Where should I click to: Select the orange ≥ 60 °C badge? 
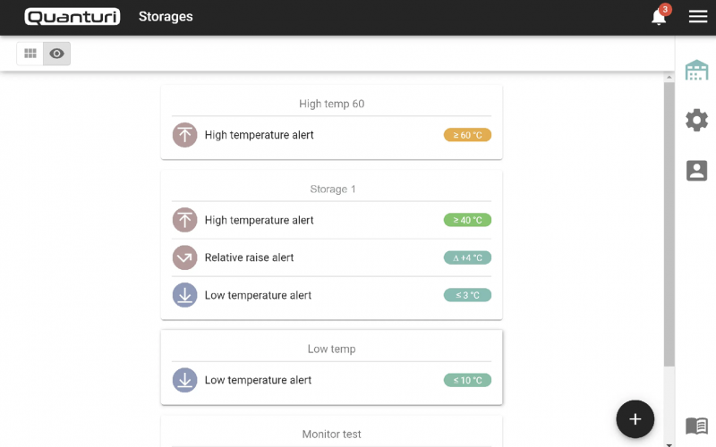[x=467, y=135]
